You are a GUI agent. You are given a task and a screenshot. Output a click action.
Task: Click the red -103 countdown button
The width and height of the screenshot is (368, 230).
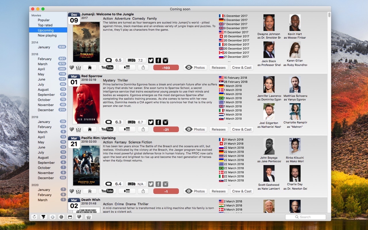point(166,68)
